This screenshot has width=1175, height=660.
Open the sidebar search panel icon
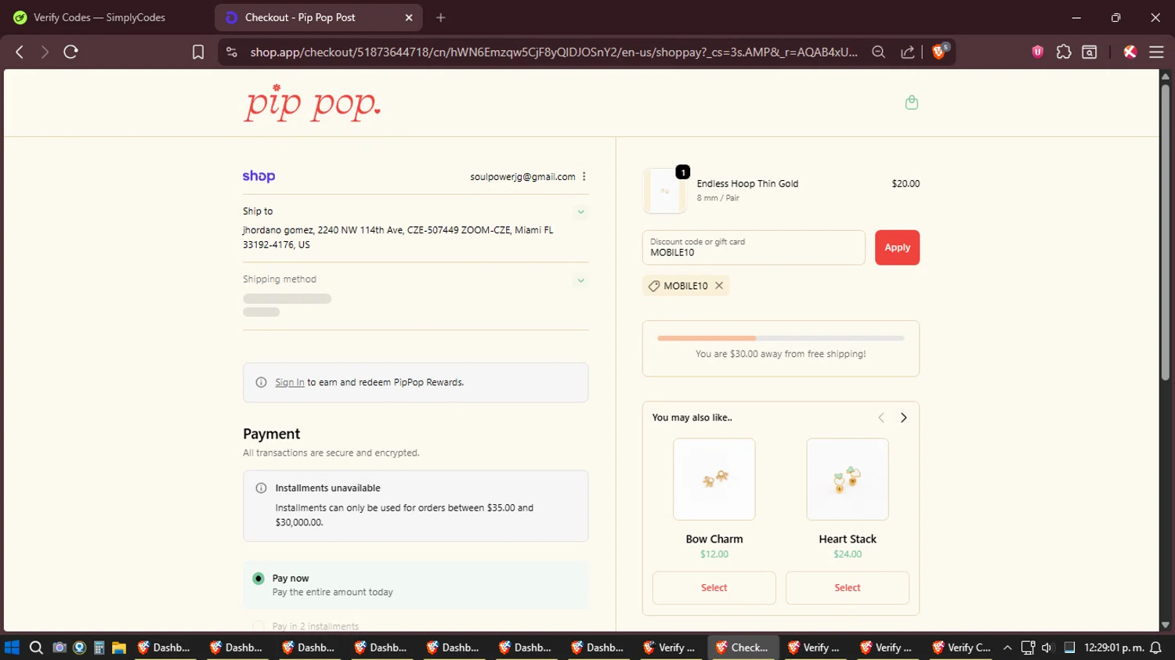(1090, 52)
